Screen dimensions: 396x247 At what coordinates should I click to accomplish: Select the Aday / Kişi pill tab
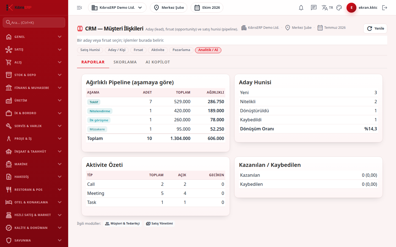pos(117,50)
